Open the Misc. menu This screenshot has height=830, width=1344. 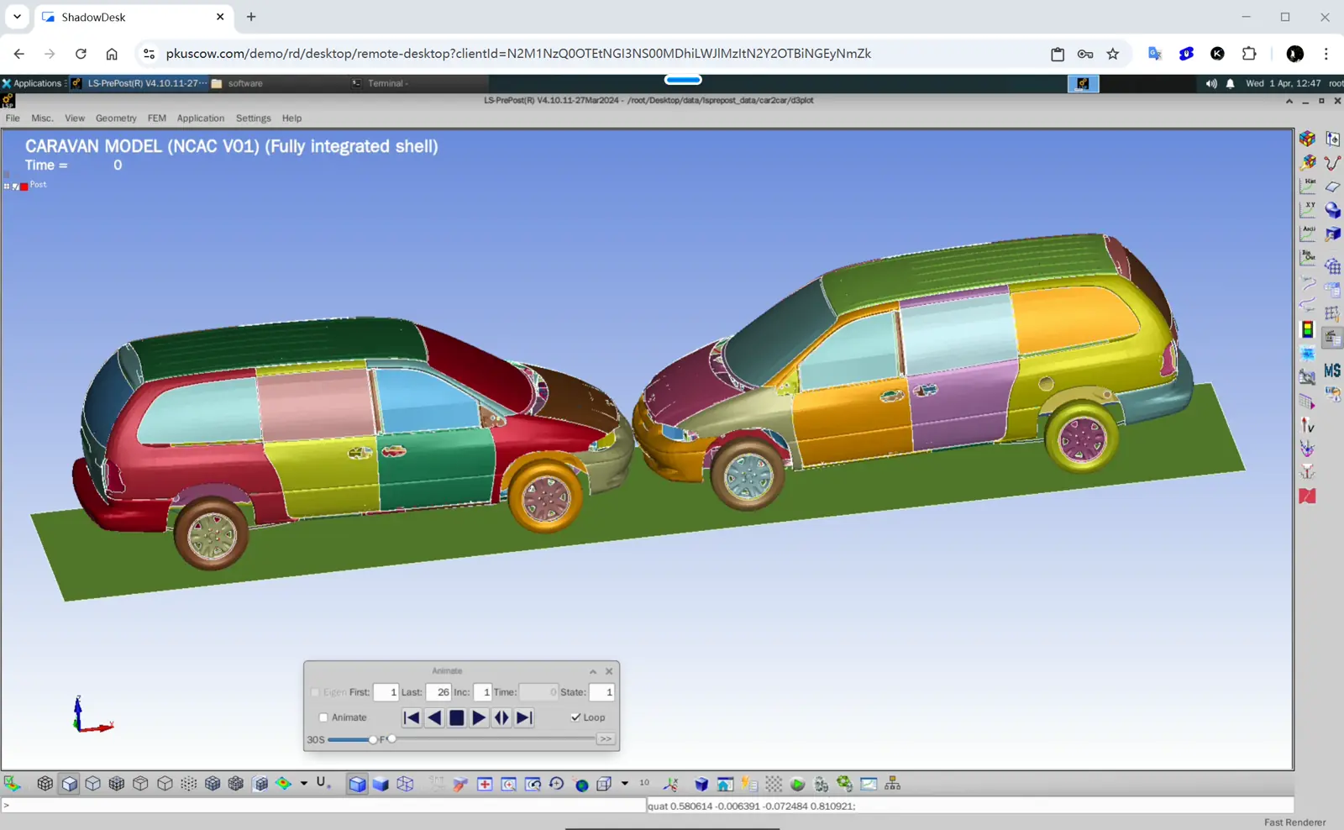tap(42, 118)
